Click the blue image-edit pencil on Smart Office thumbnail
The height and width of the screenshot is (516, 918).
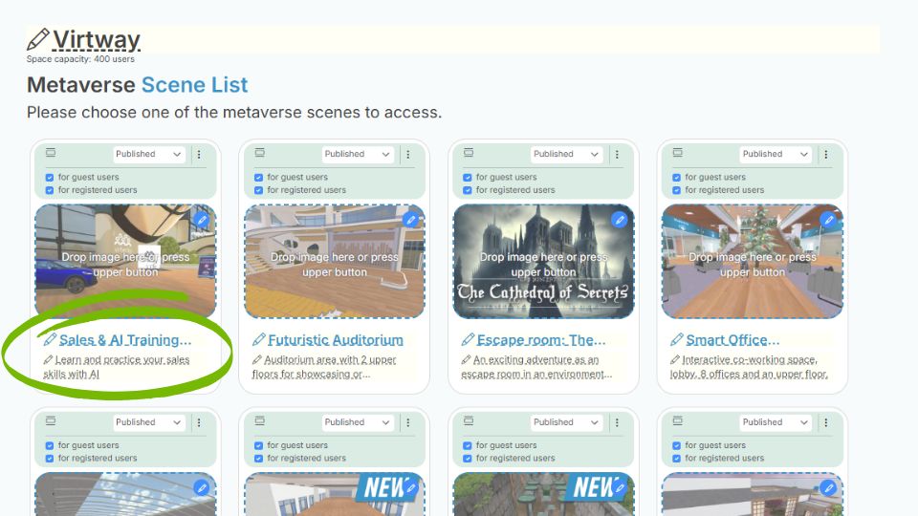click(x=828, y=220)
